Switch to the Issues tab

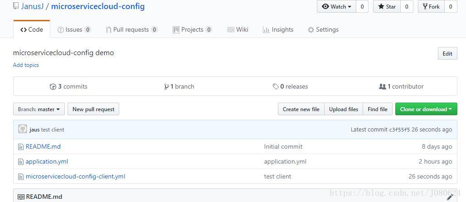click(x=74, y=30)
